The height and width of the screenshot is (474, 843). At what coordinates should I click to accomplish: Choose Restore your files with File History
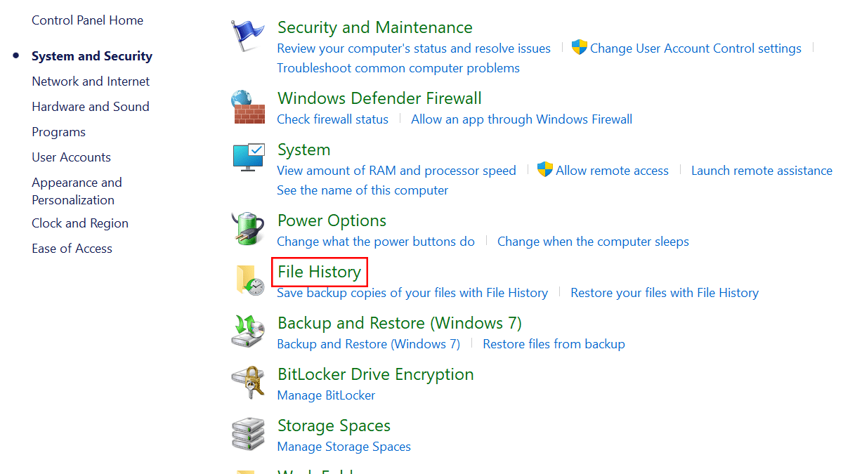665,293
